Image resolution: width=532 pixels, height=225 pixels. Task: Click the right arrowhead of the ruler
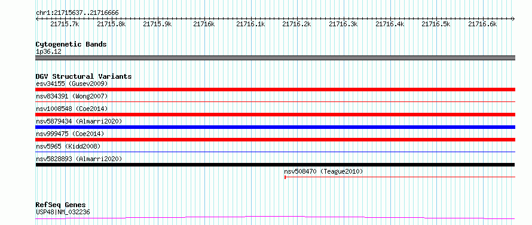pos(513,19)
